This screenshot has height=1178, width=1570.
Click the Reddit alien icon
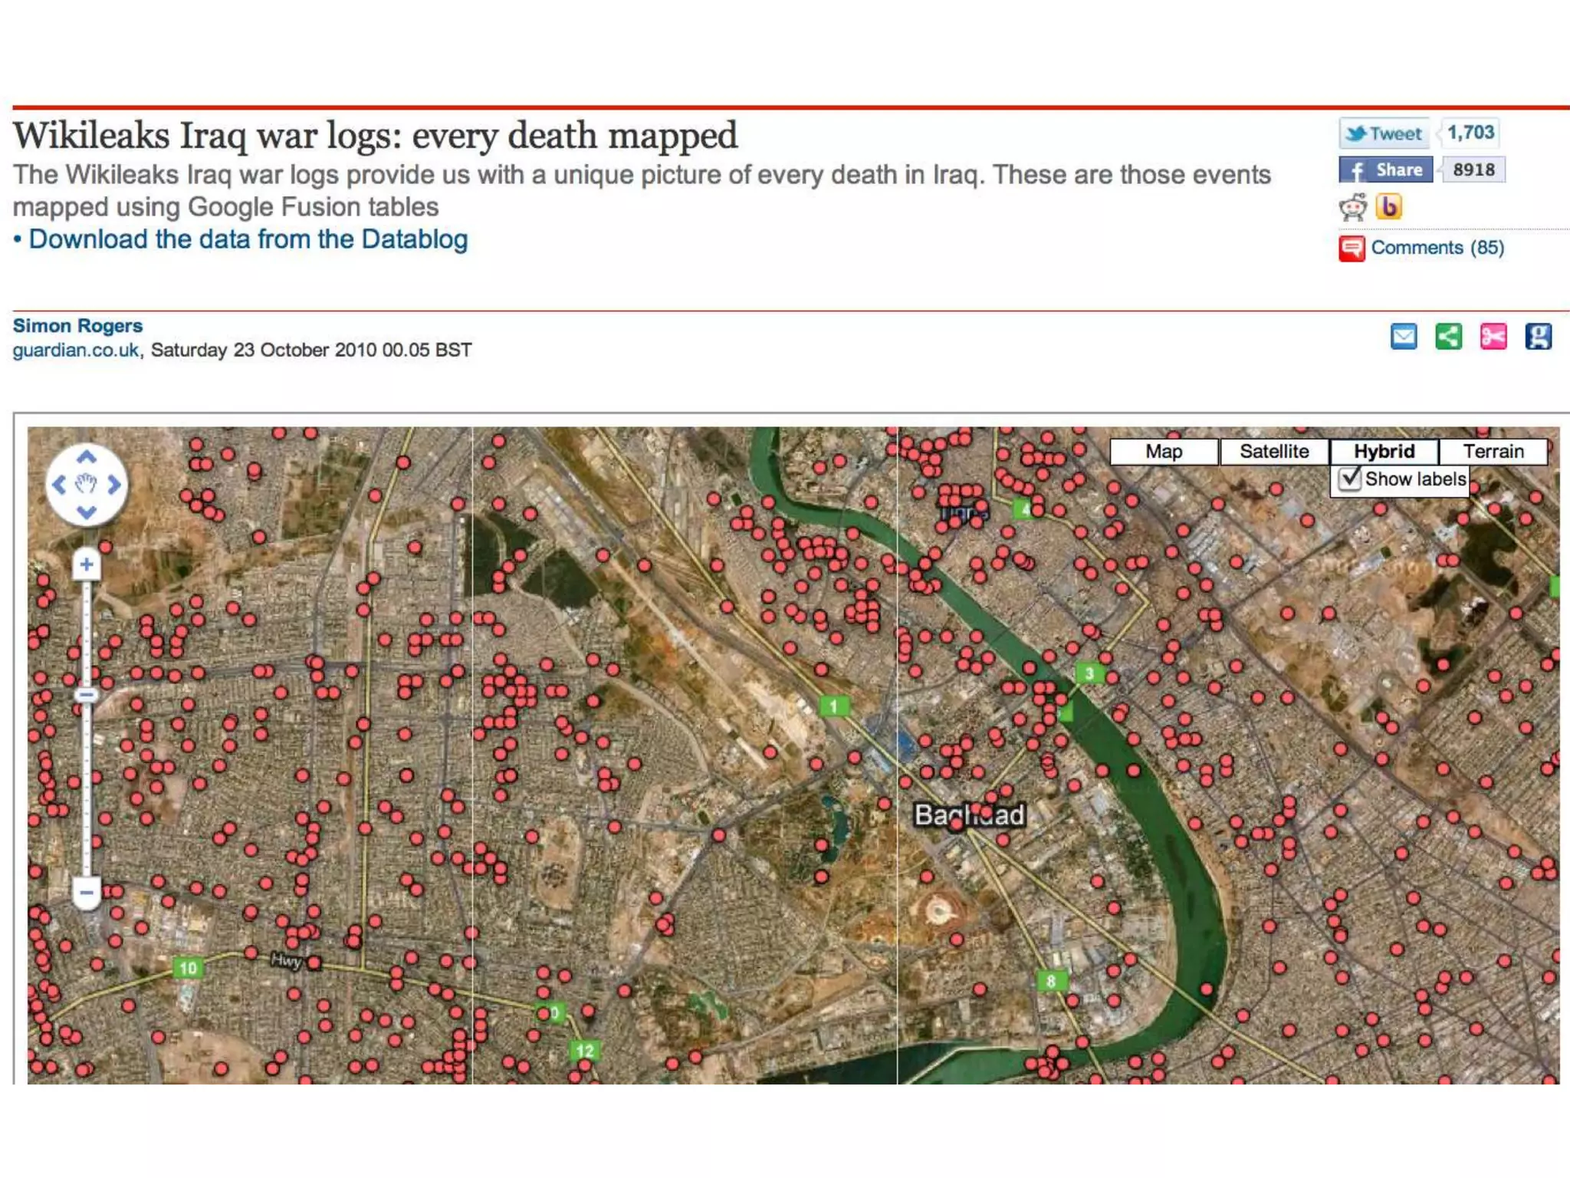coord(1353,207)
